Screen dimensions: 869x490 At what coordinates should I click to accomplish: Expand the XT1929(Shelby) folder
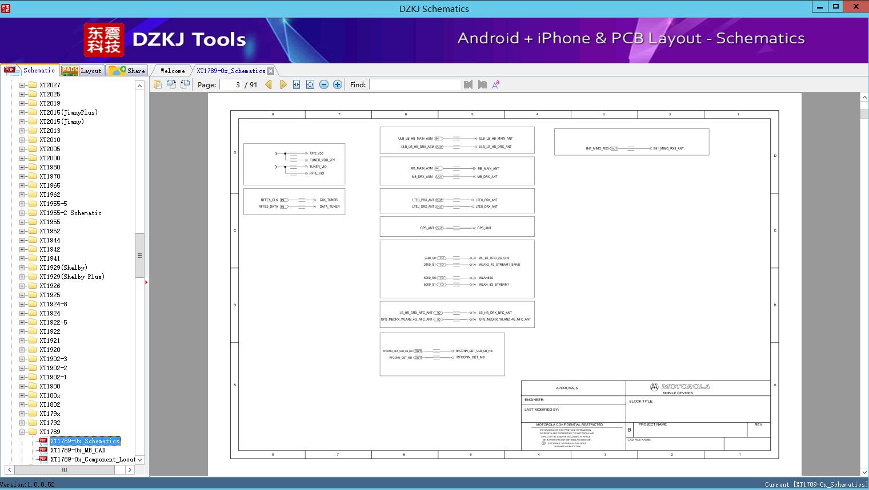[22, 268]
